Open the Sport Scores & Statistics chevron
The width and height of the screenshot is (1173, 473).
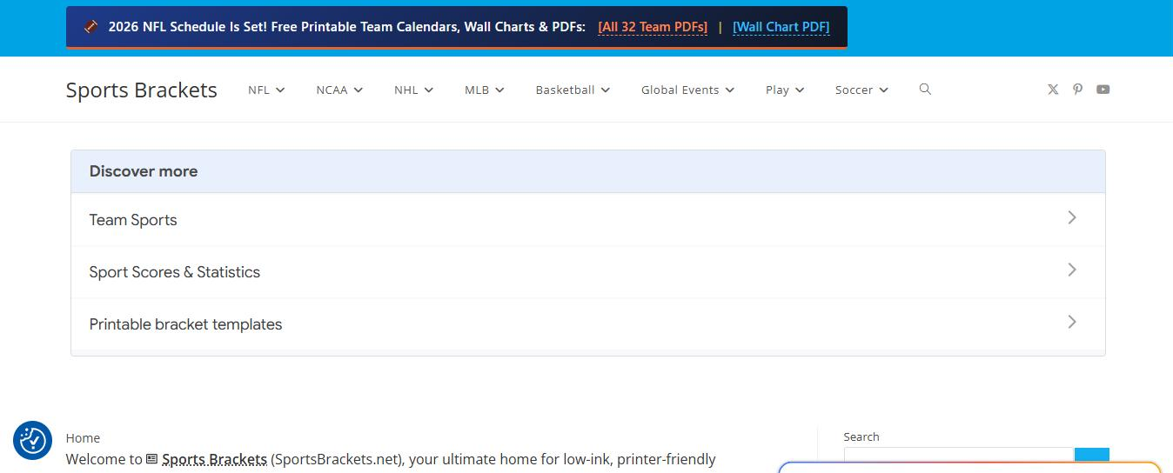click(1072, 270)
